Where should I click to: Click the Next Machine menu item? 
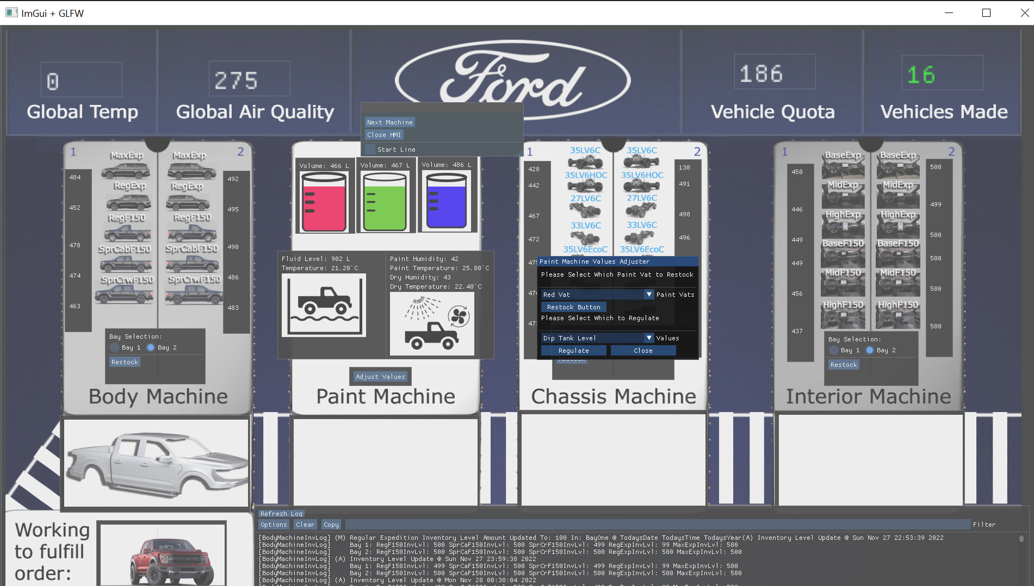(389, 122)
